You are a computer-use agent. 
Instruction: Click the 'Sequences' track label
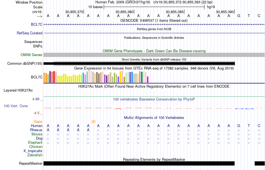click(x=33, y=42)
